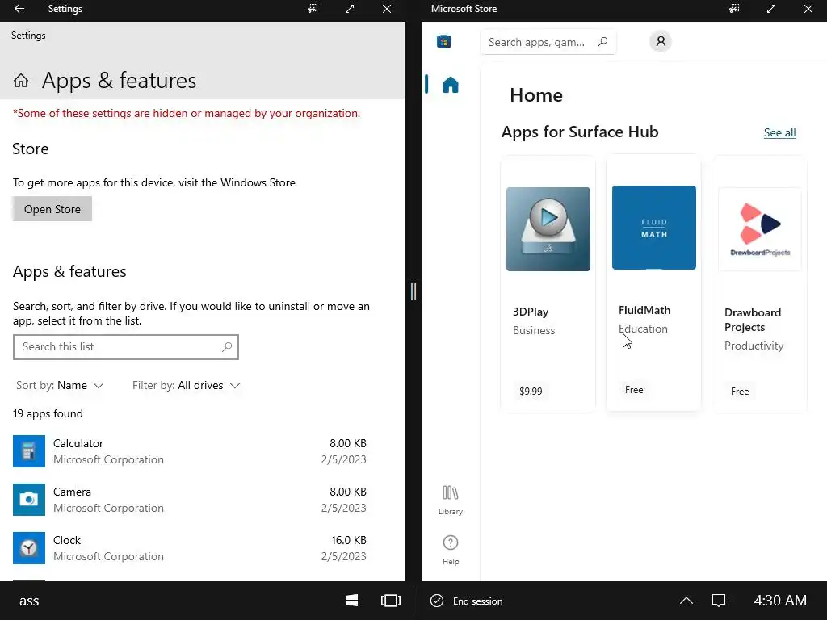Click the magnifier icon in Store search
This screenshot has height=620, width=827.
(x=602, y=42)
